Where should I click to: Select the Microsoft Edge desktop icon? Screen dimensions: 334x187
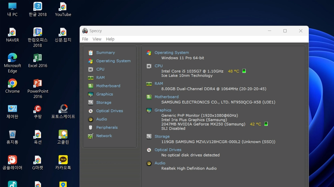(12, 63)
